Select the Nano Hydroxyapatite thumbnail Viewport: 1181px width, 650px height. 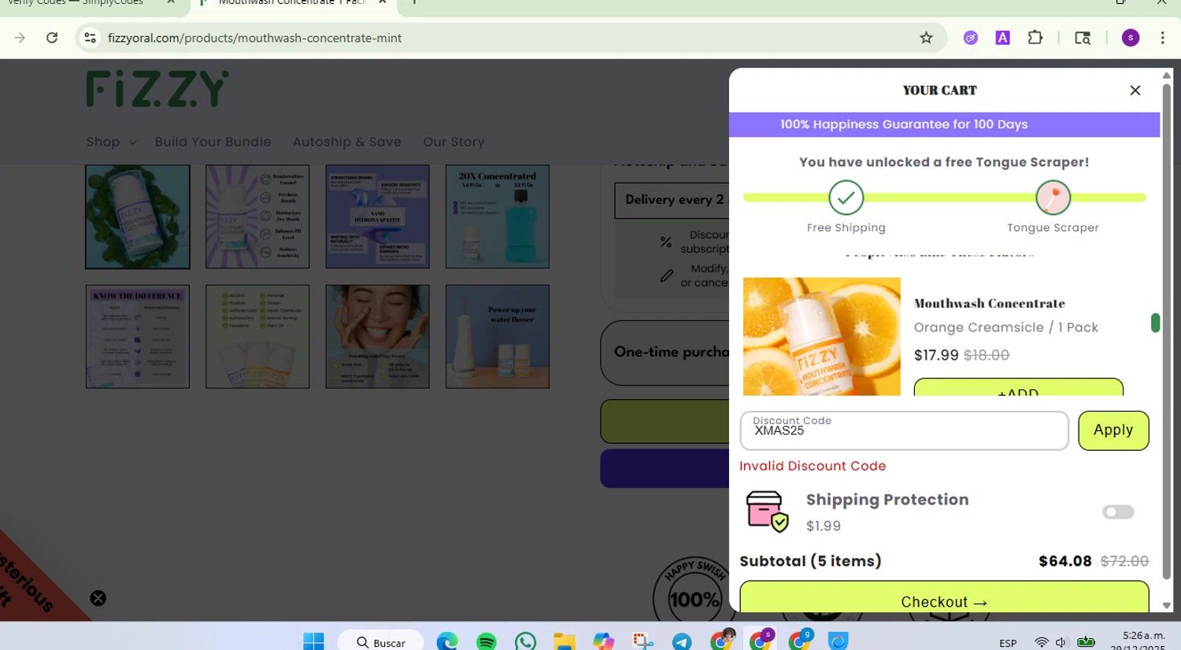coord(378,217)
